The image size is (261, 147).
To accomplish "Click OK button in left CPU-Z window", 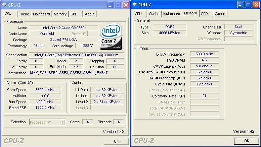I will pyautogui.click(x=116, y=141).
